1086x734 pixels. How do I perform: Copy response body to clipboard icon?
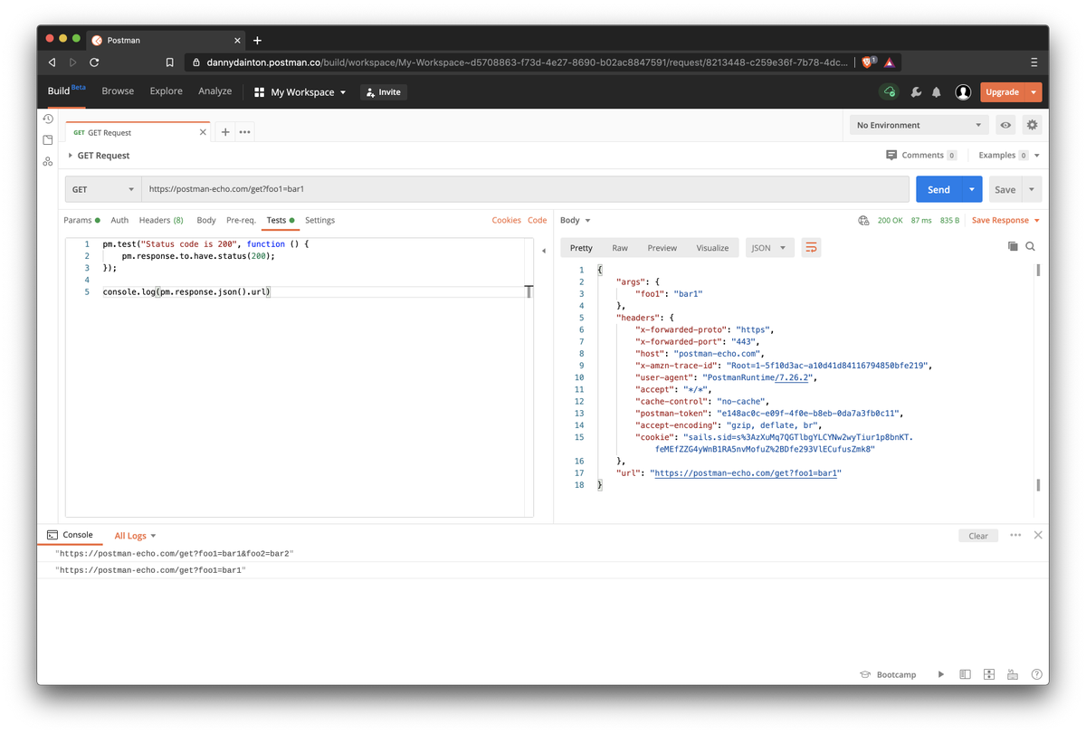[1013, 246]
